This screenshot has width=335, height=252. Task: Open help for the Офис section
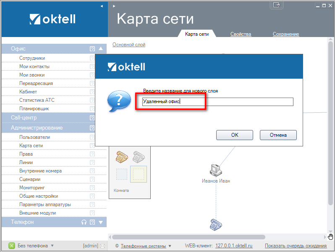coord(92,49)
